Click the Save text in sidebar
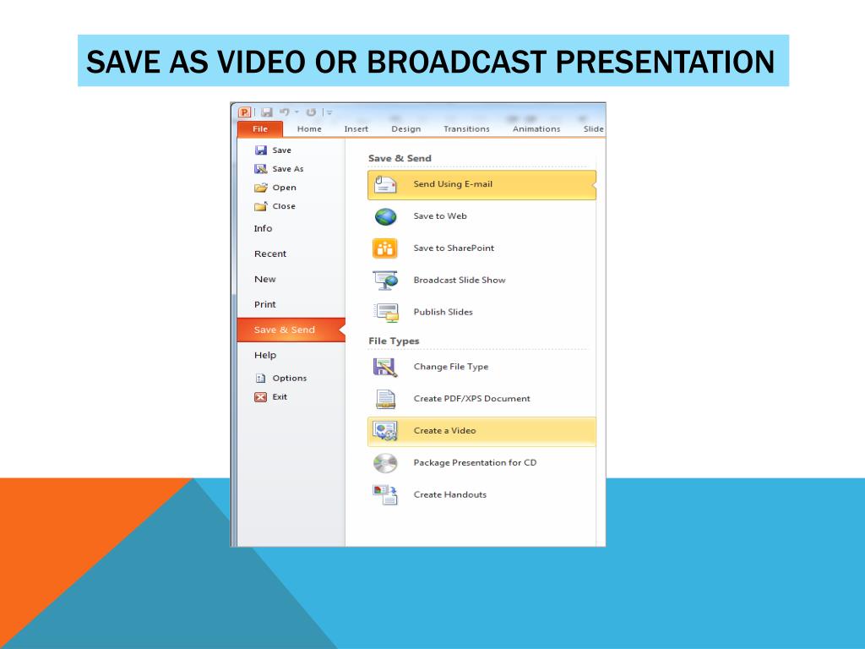865x649 pixels. coord(281,150)
